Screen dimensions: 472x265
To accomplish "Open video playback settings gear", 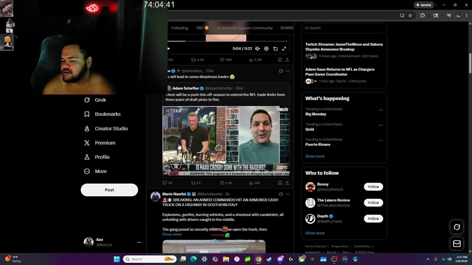I will (x=266, y=49).
